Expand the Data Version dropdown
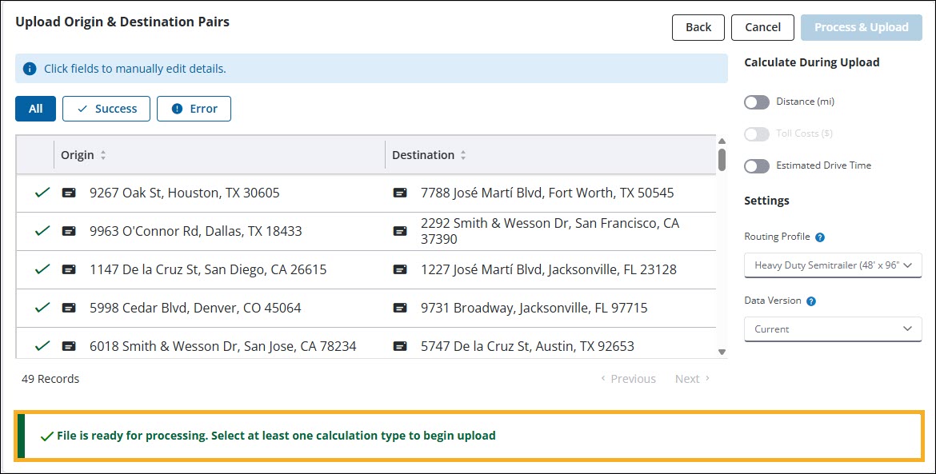The height and width of the screenshot is (474, 936). click(833, 329)
